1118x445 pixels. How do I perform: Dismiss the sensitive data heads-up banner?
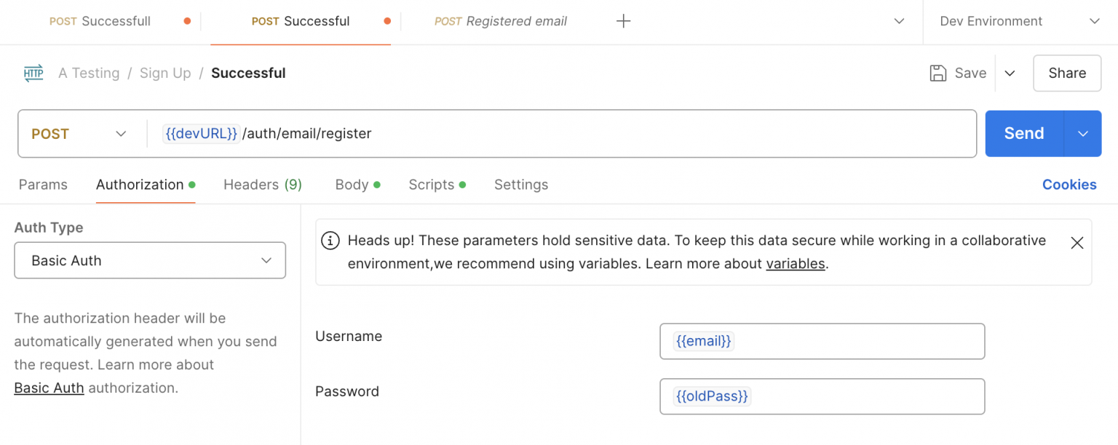click(1077, 243)
